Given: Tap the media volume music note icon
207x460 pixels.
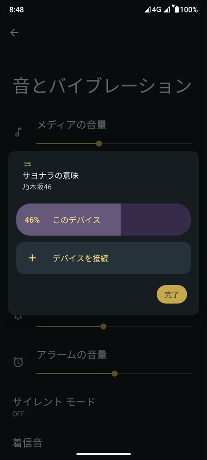Looking at the screenshot, I should point(18,133).
